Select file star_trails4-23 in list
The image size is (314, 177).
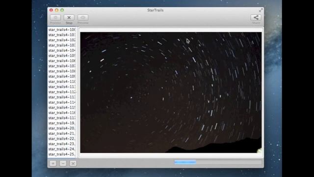click(62, 144)
